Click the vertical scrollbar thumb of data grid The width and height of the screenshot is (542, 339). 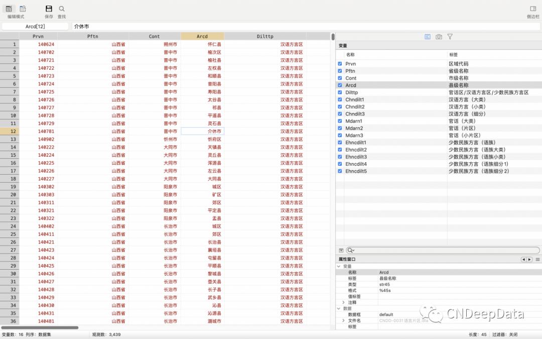[333, 37]
